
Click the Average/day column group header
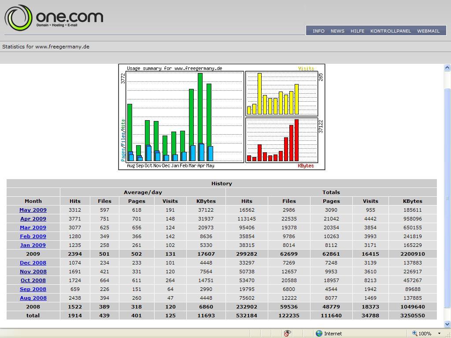click(143, 192)
